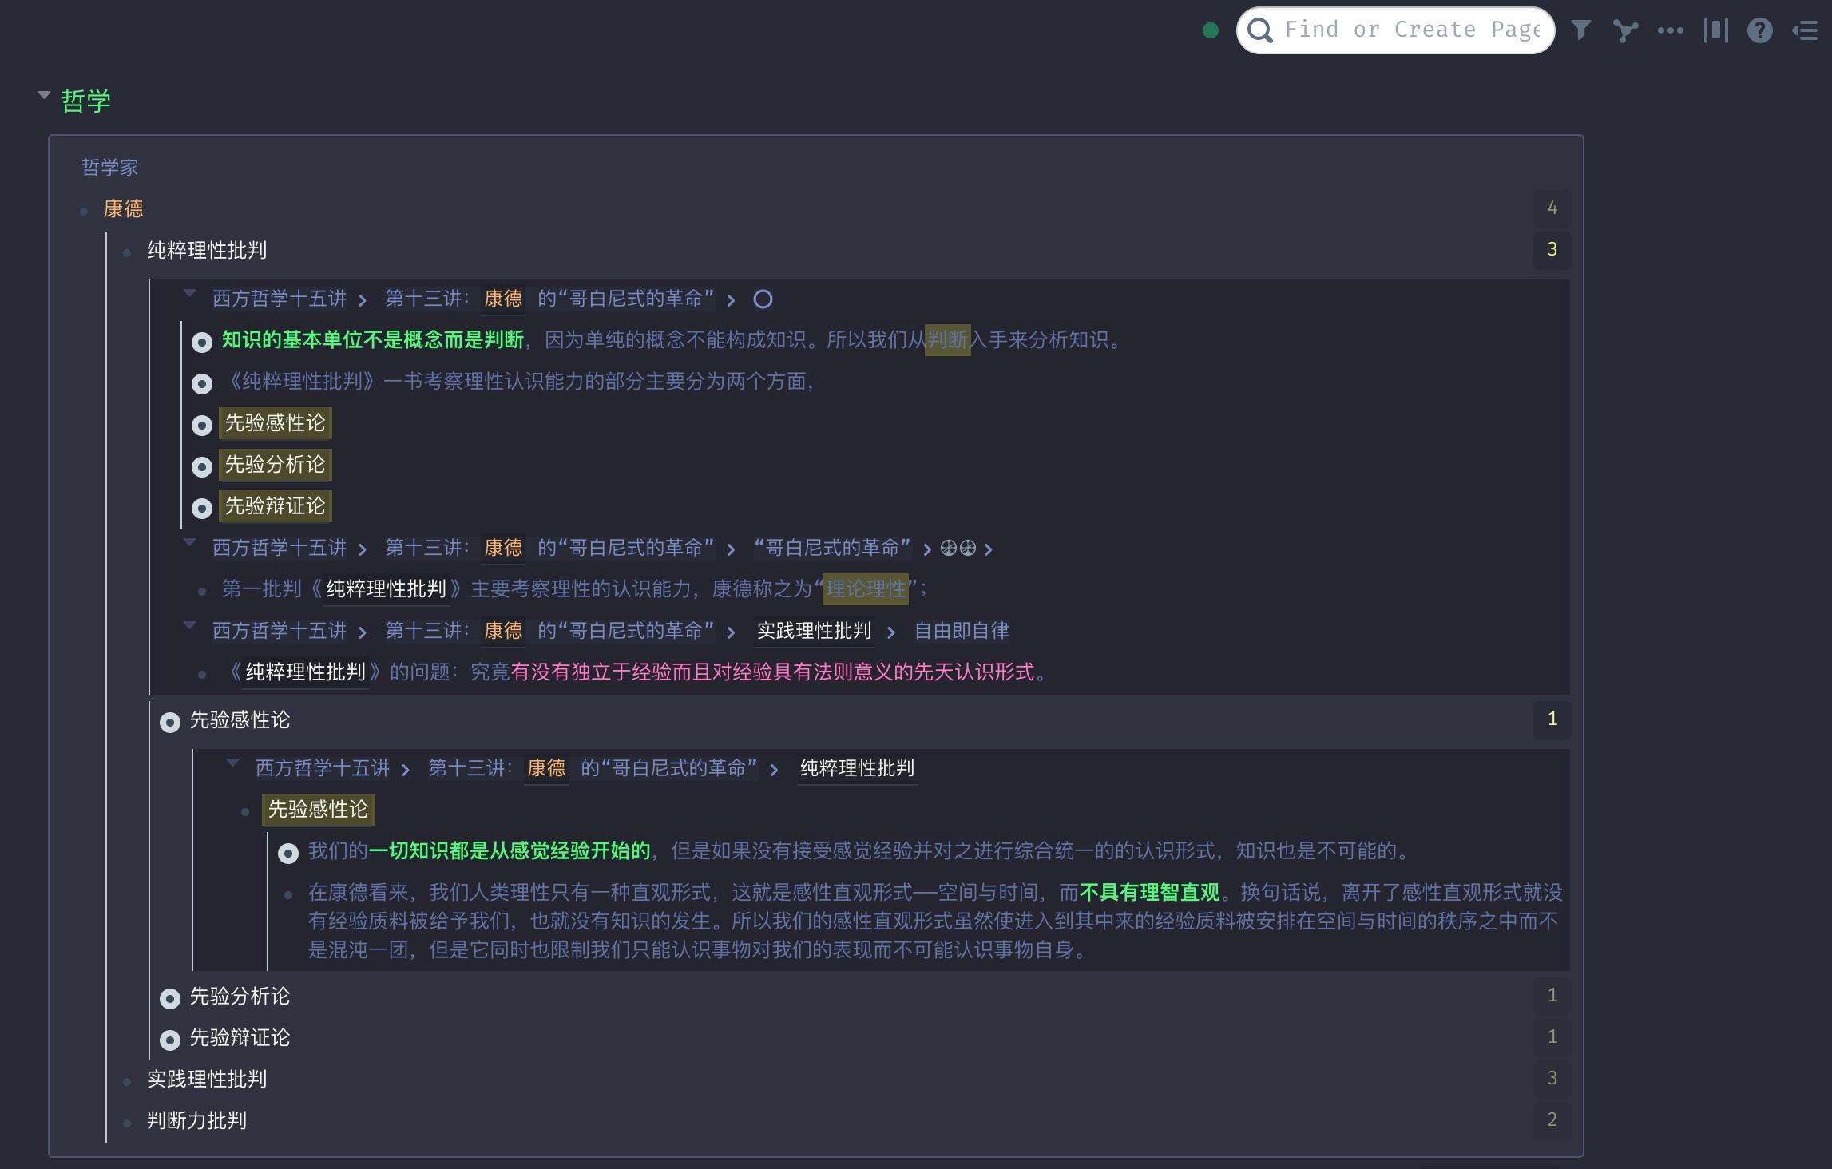Open highlighted 先验感性论 tag in first reference group
Screen dimensions: 1832x1169
click(x=275, y=423)
